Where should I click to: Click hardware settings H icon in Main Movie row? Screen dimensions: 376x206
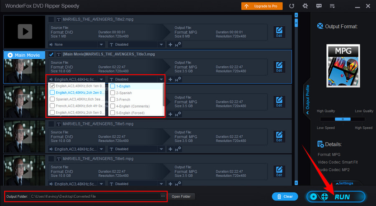click(178, 79)
